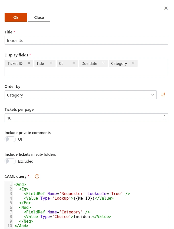
Task: Enable Include private comments toggle
Action: coord(10,139)
